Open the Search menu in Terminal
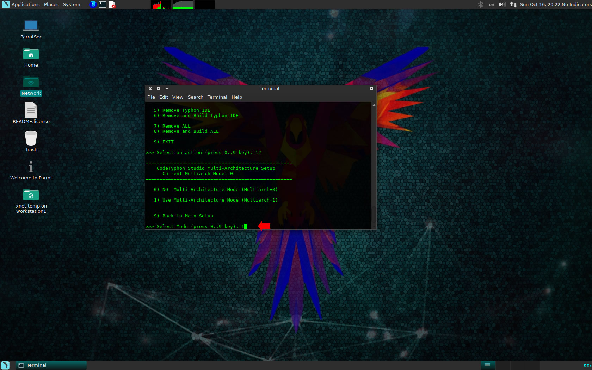This screenshot has width=592, height=370. (x=195, y=97)
